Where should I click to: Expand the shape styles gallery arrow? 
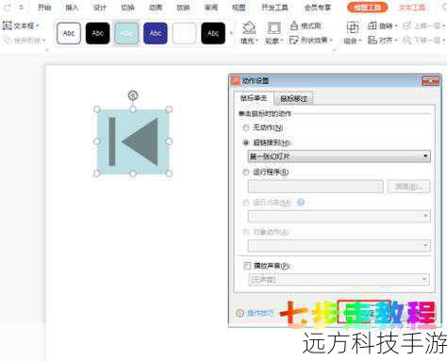[231, 33]
